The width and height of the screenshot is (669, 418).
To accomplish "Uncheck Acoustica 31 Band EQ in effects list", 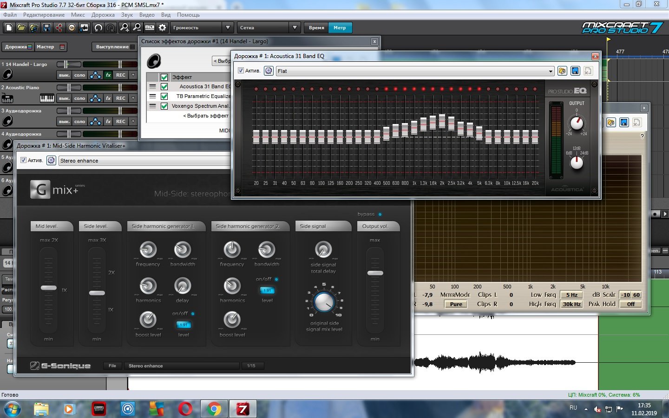I will tap(164, 87).
